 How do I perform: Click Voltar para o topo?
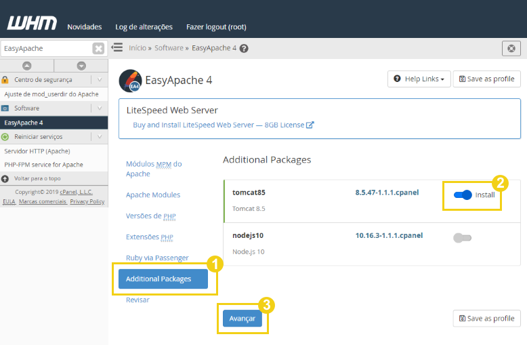tap(37, 178)
